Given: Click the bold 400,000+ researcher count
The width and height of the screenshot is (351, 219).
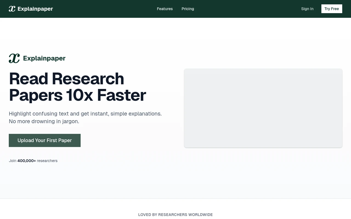Looking at the screenshot, I should [26, 161].
